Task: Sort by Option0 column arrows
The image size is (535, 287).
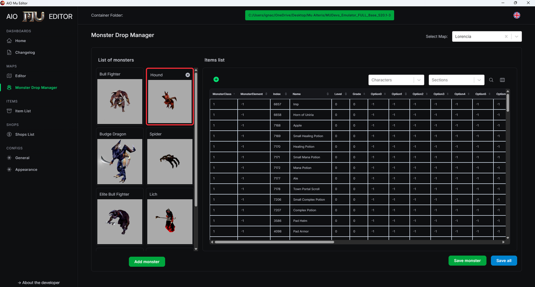Action: click(385, 94)
